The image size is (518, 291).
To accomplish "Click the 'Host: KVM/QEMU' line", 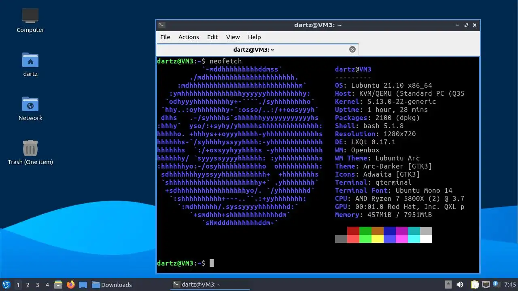I will click(x=399, y=93).
